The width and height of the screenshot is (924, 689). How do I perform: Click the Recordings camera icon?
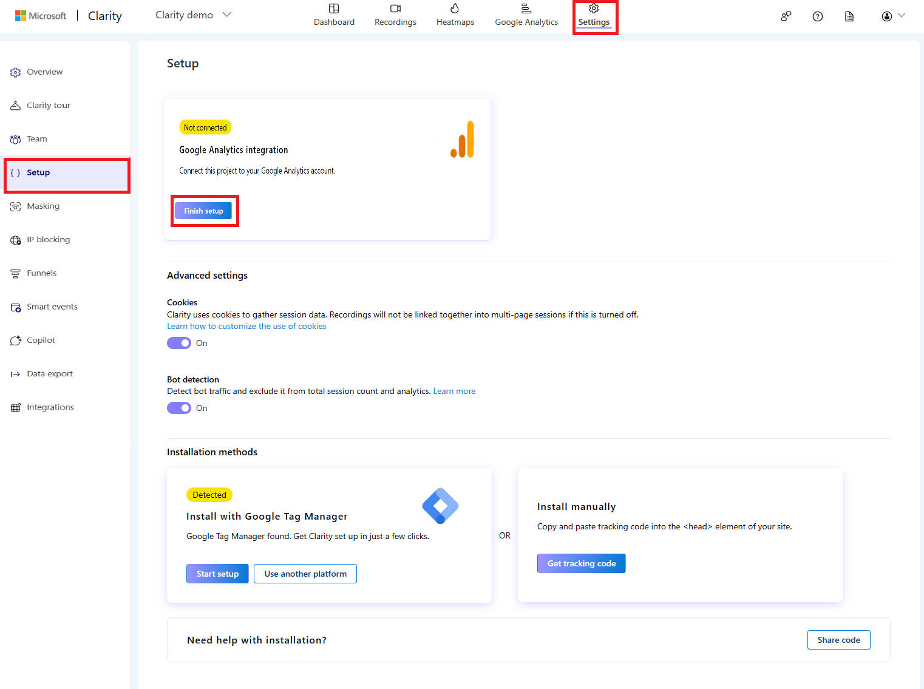(x=395, y=8)
